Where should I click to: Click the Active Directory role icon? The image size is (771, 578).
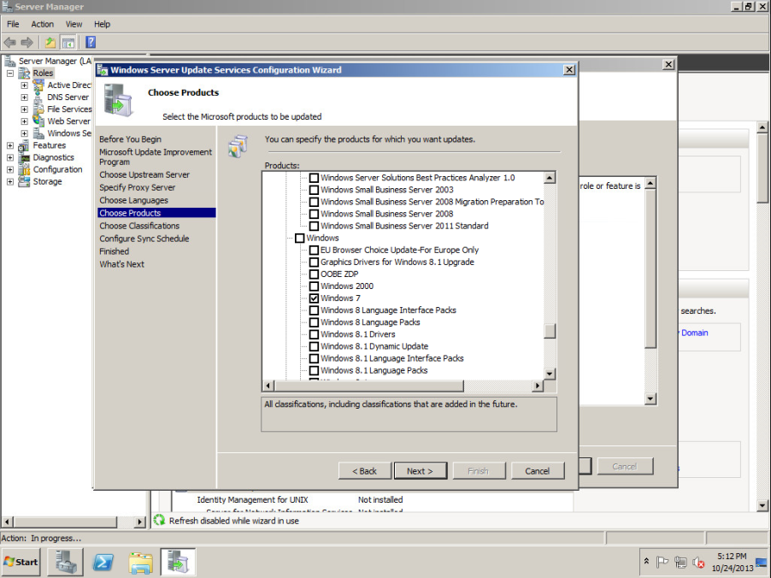(x=38, y=86)
